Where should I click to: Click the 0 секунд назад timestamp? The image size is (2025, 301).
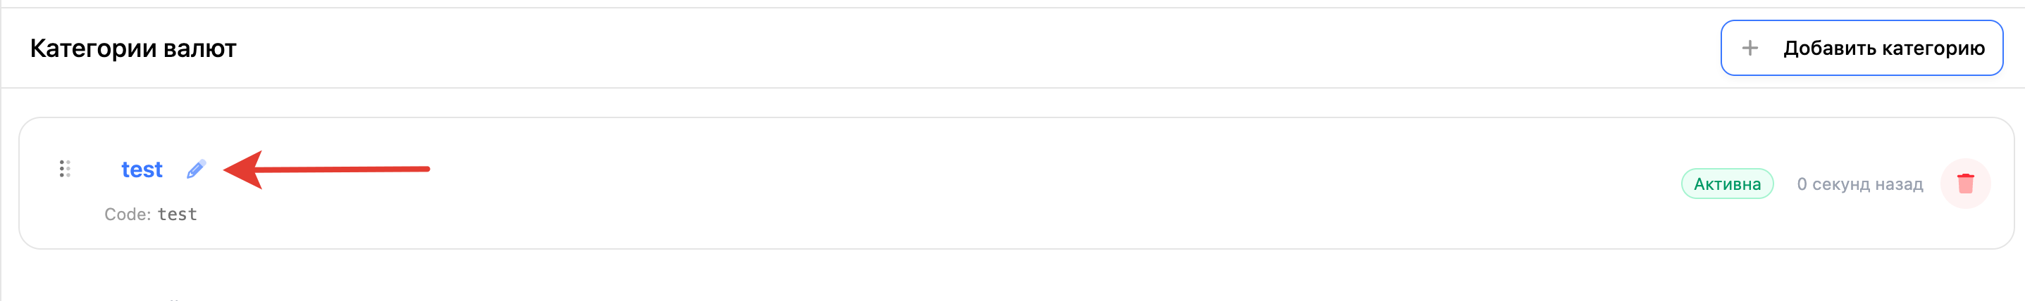click(x=1859, y=184)
